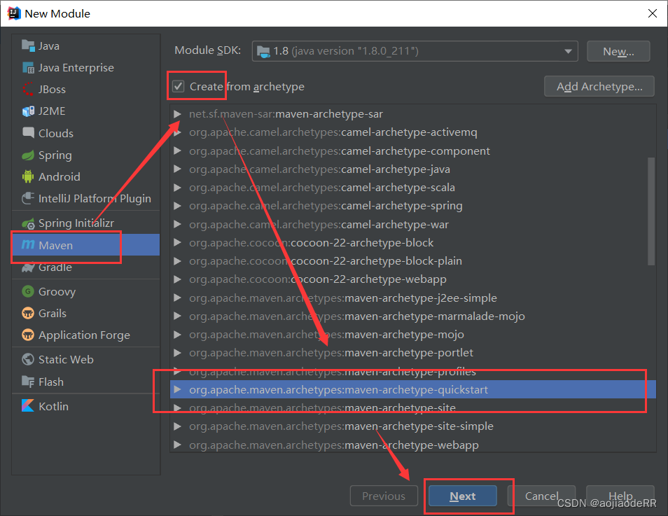668x516 pixels.
Task: Expand the maven-archetype-webapp node
Action: tap(178, 445)
